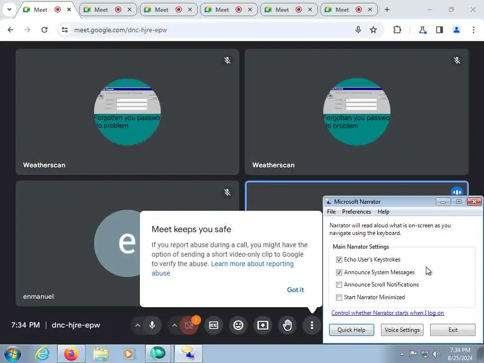This screenshot has width=484, height=363.
Task: Show hidden tray icons arrow
Action: click(402, 354)
